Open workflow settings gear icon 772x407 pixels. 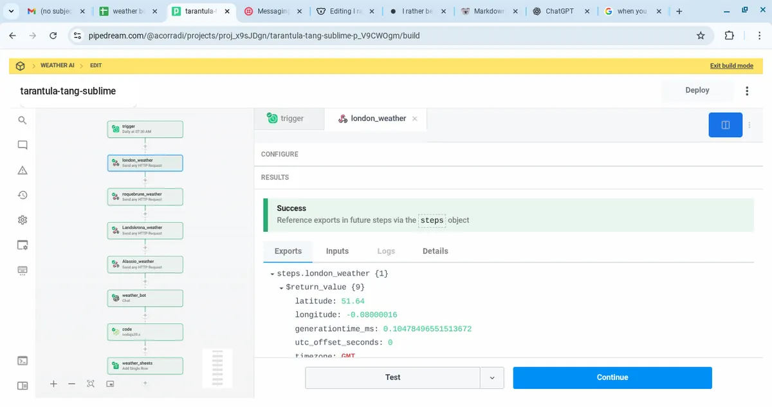[x=23, y=220]
